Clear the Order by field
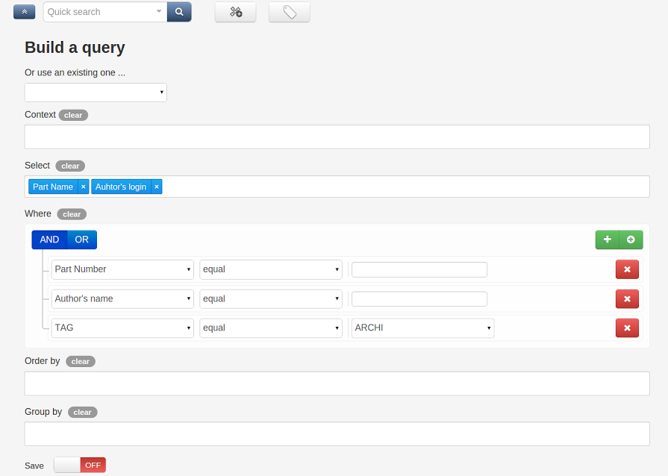 pyautogui.click(x=80, y=361)
